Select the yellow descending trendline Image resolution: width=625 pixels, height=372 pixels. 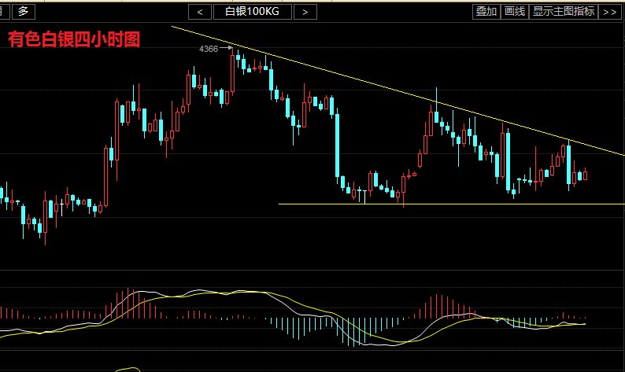[x=394, y=90]
